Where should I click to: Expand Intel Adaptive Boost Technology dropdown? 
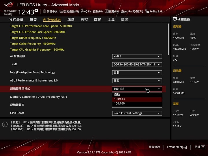coord(137,73)
